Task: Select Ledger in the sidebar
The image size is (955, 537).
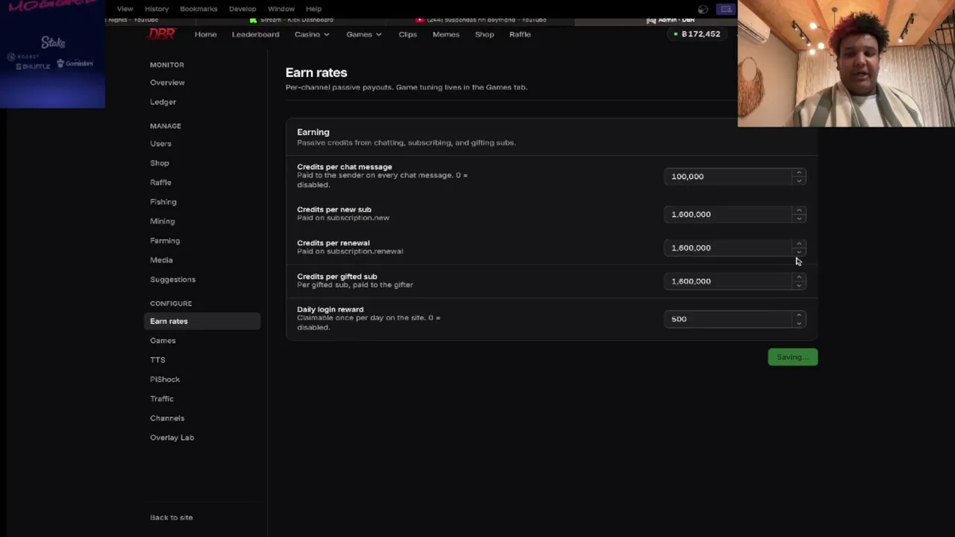Action: click(163, 102)
